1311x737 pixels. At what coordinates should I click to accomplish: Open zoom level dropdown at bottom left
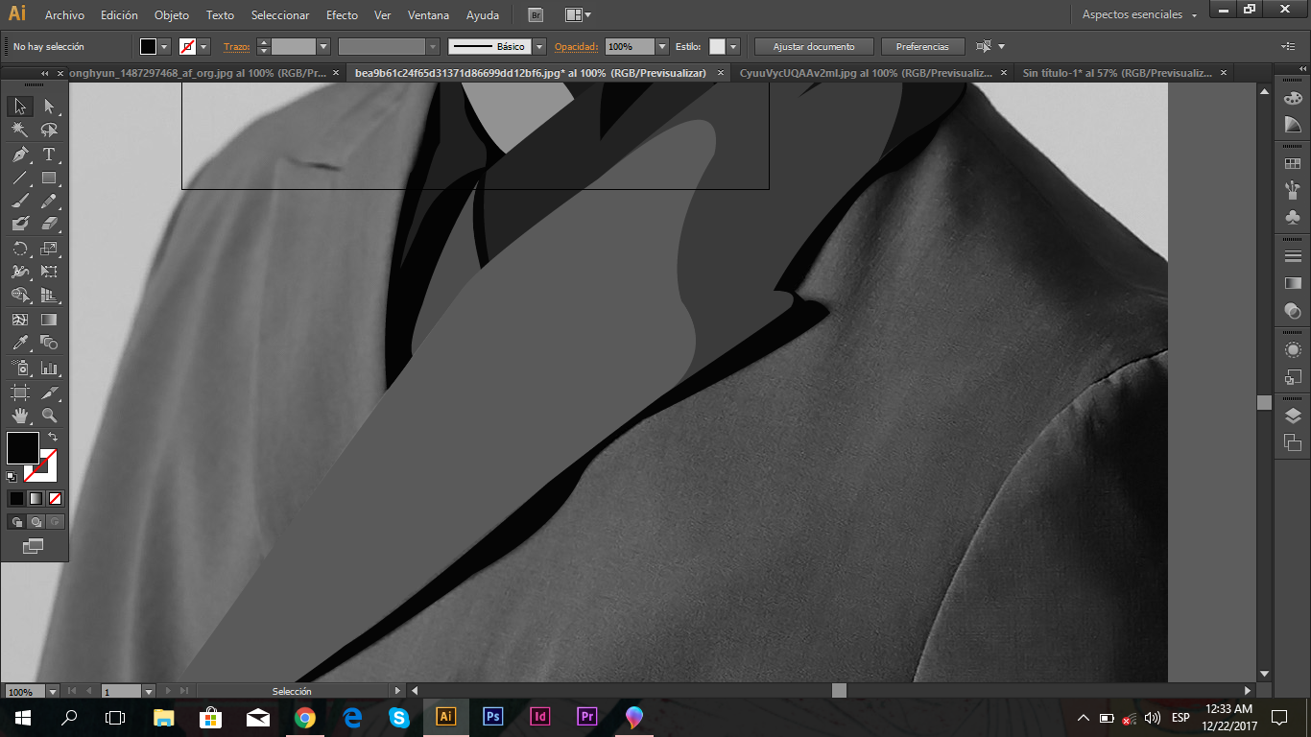pos(53,691)
